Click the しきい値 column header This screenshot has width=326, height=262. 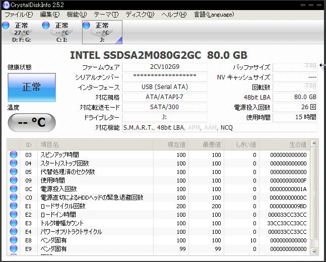click(241, 145)
